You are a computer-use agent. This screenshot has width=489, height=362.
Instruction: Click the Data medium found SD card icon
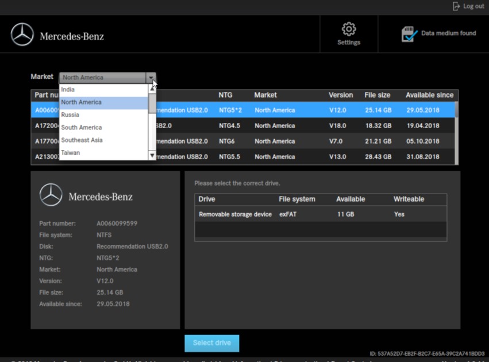pos(409,34)
